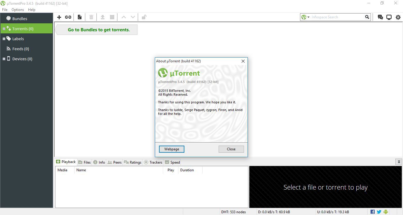Select Devices (0) in the sidebar
Viewport: 403px width, 215px height.
click(27, 59)
